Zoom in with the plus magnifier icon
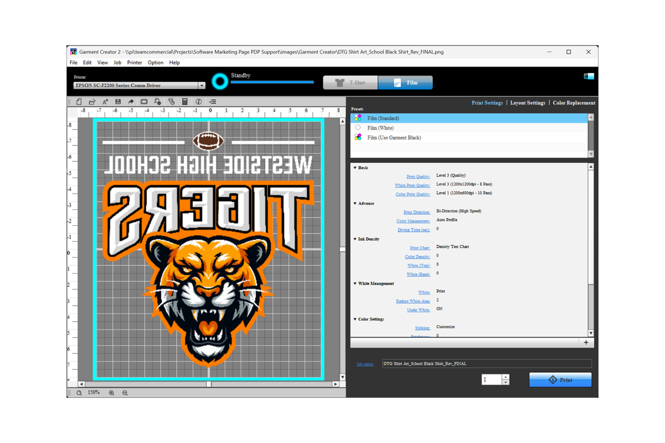The height and width of the screenshot is (443, 665). 111,393
